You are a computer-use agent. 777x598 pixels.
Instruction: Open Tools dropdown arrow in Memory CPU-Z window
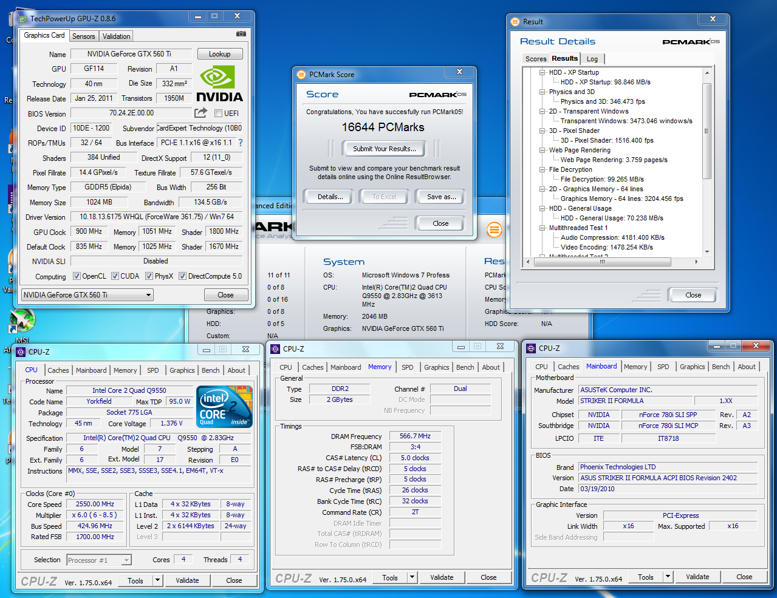[412, 577]
